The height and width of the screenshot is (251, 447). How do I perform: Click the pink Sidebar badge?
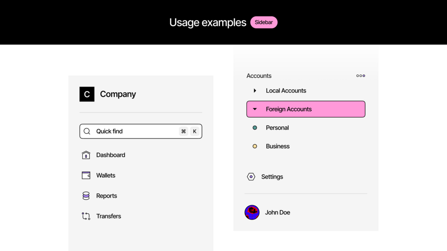click(264, 22)
